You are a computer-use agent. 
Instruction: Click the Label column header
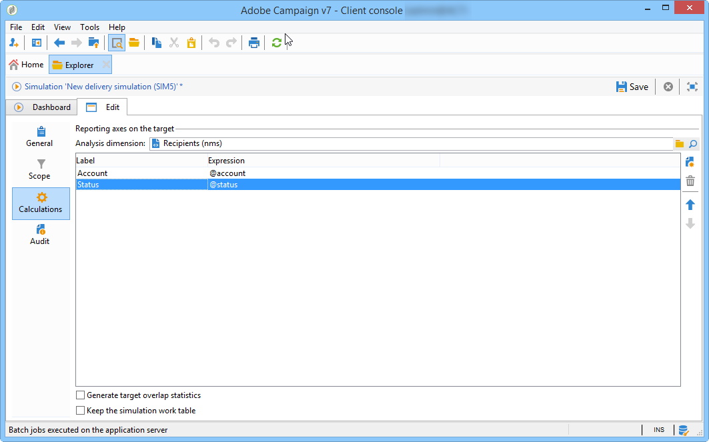[x=141, y=161]
